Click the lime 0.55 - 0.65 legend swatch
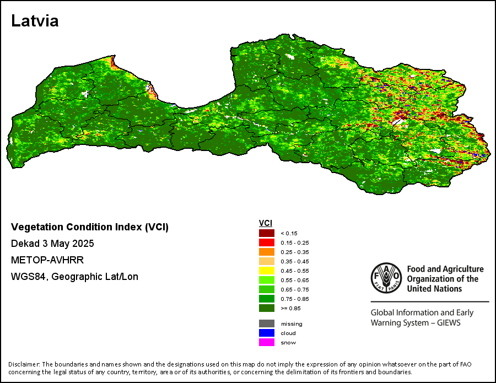The width and height of the screenshot is (496, 383). [x=267, y=280]
